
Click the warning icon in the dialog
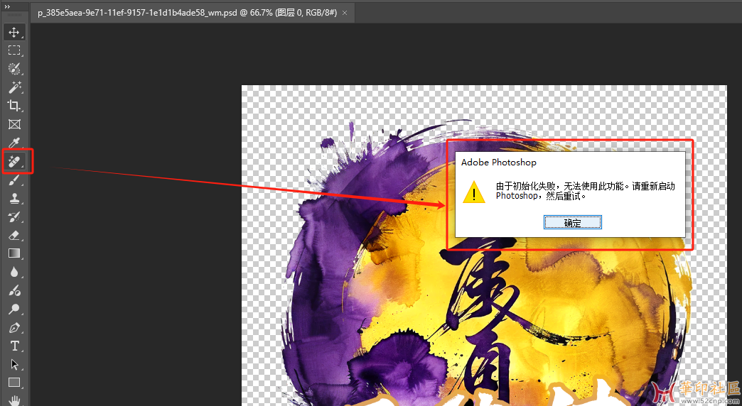coord(473,192)
